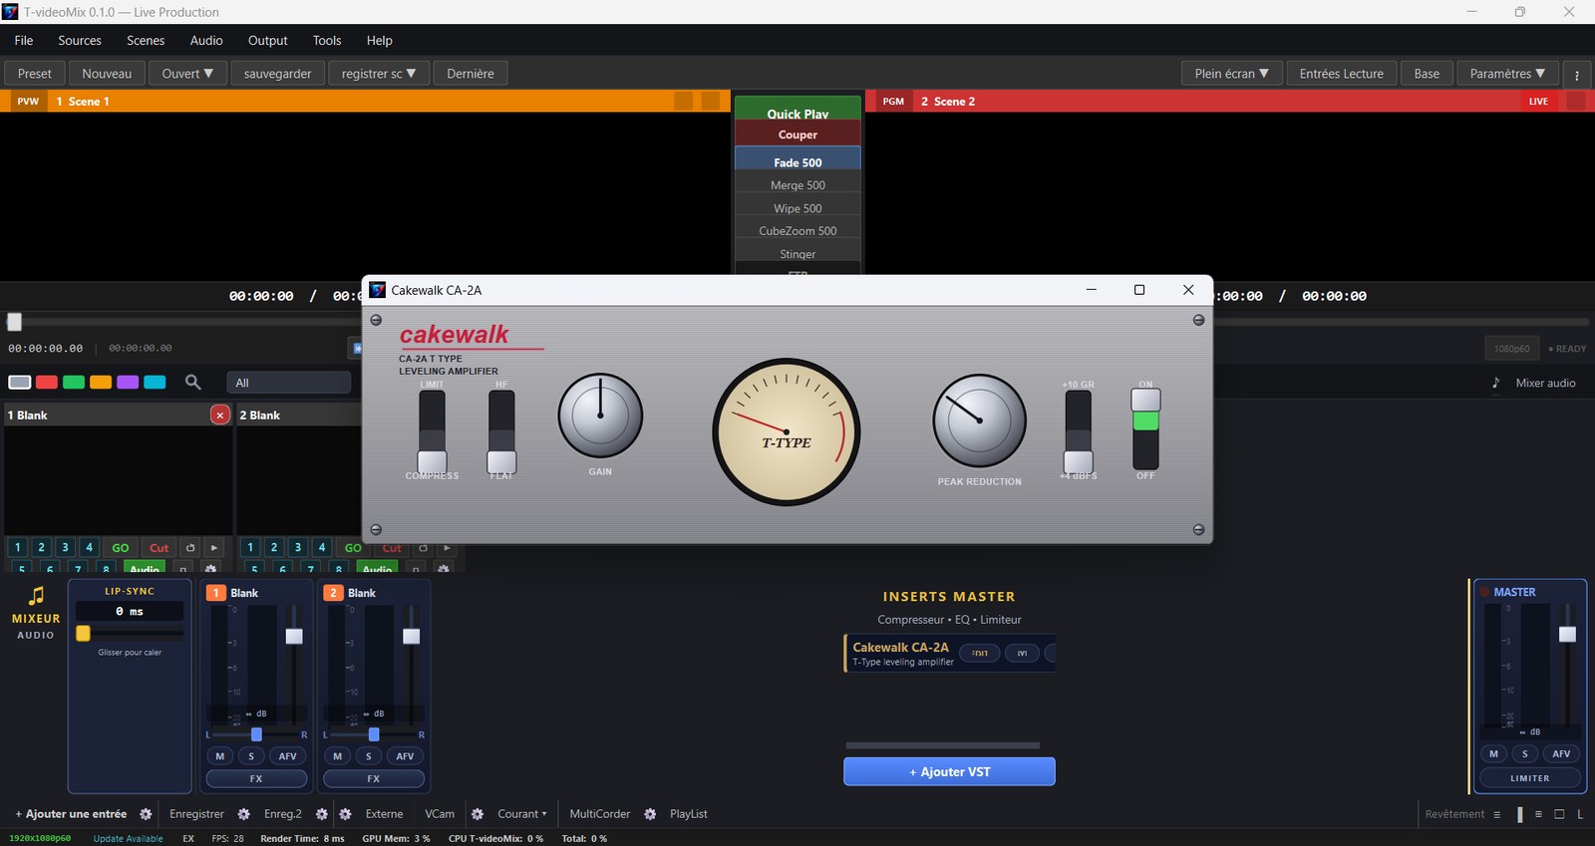Click the CA-2A Gain knob
Viewport: 1595px width, 846px height.
(600, 416)
